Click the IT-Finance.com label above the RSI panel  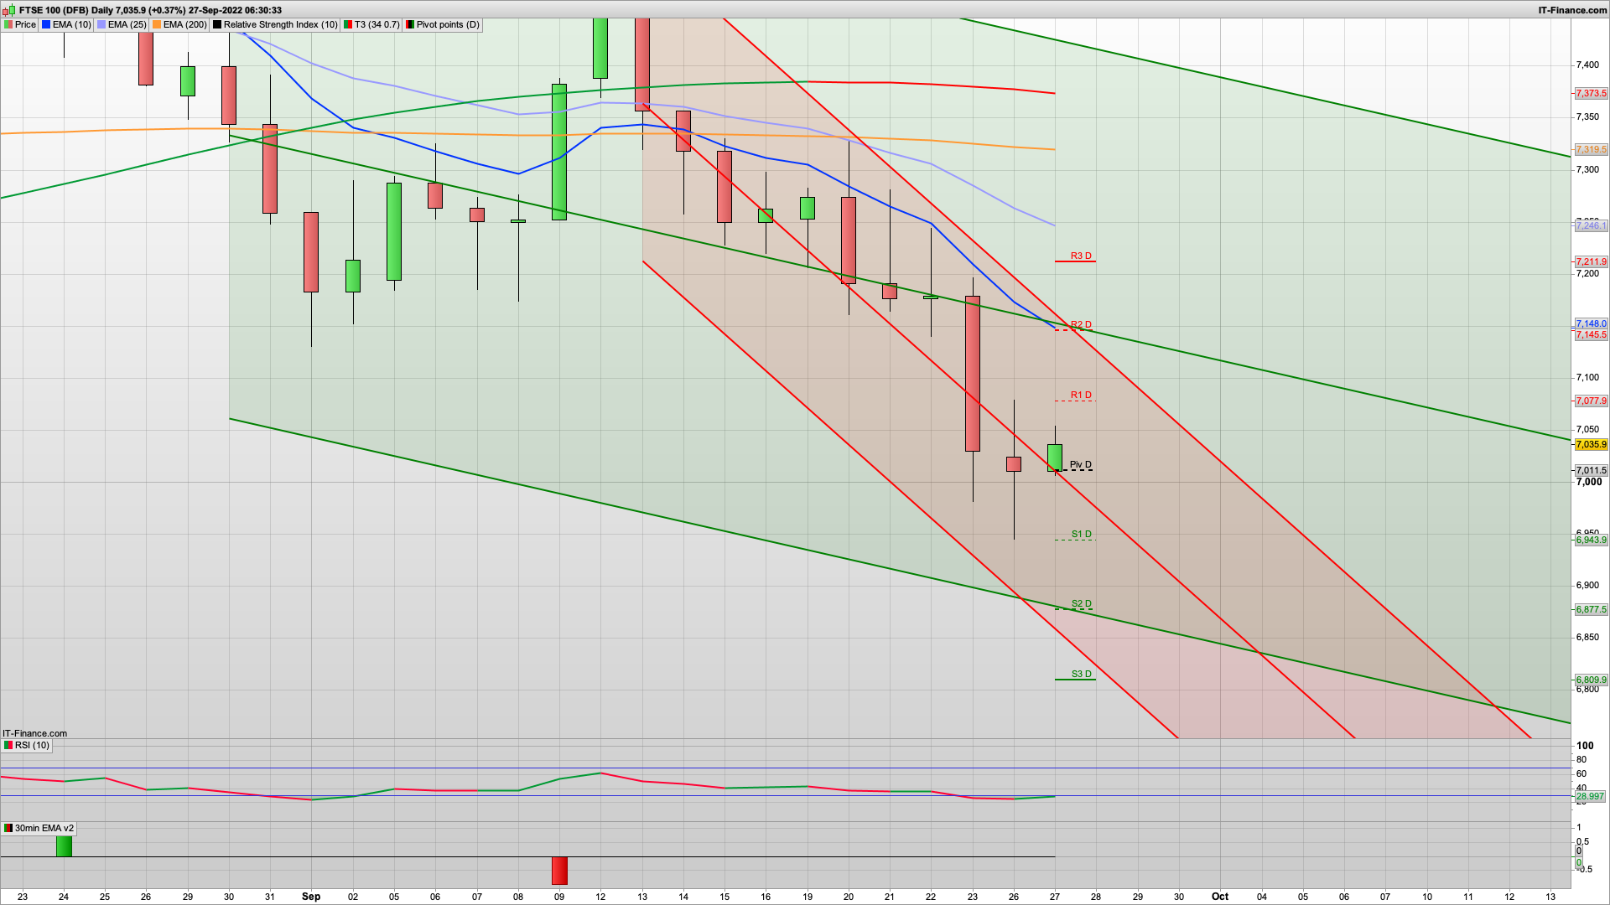[x=34, y=733]
